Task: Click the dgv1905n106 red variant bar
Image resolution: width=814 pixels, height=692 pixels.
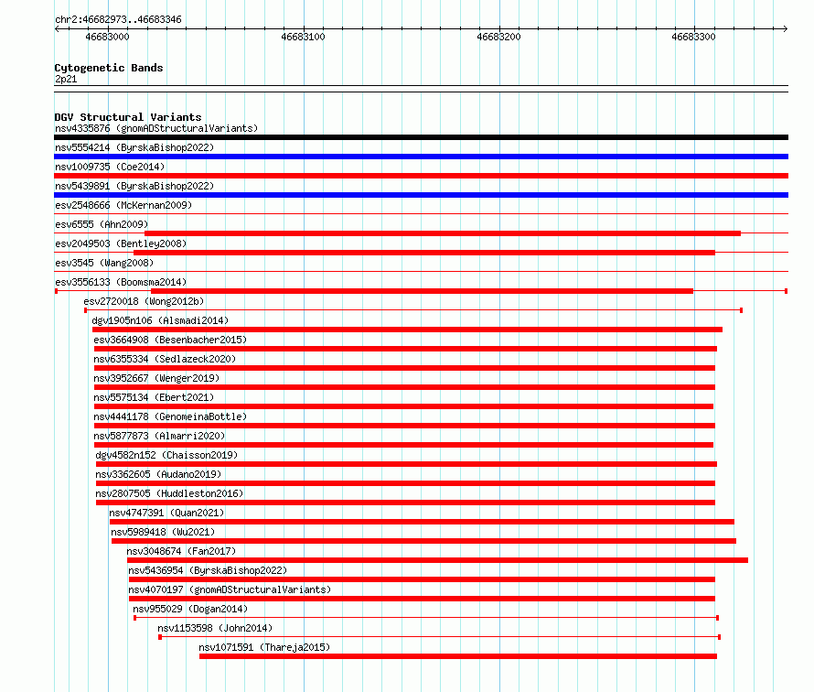Action: point(408,330)
